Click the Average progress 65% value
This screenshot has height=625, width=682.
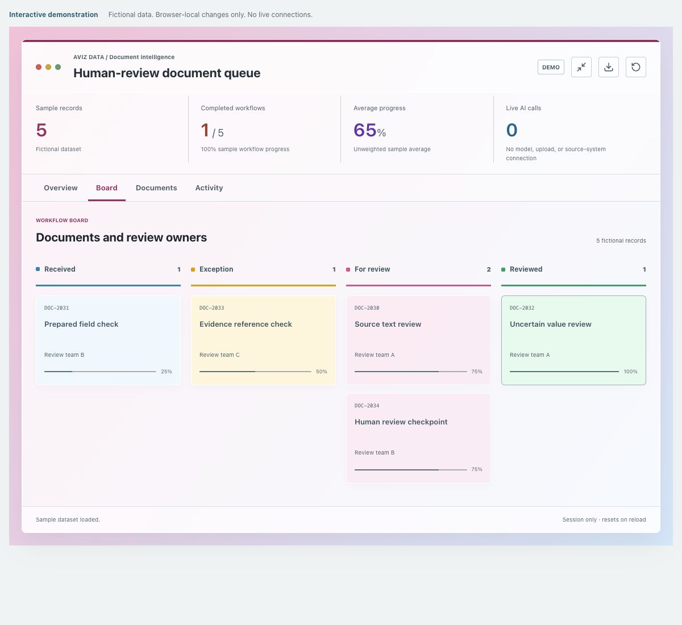click(370, 130)
